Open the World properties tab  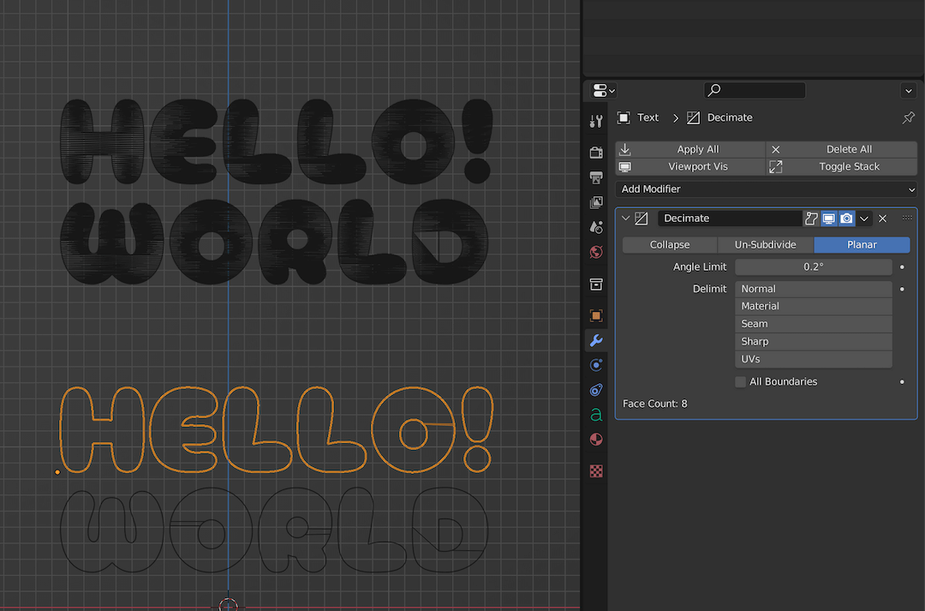pyautogui.click(x=596, y=252)
